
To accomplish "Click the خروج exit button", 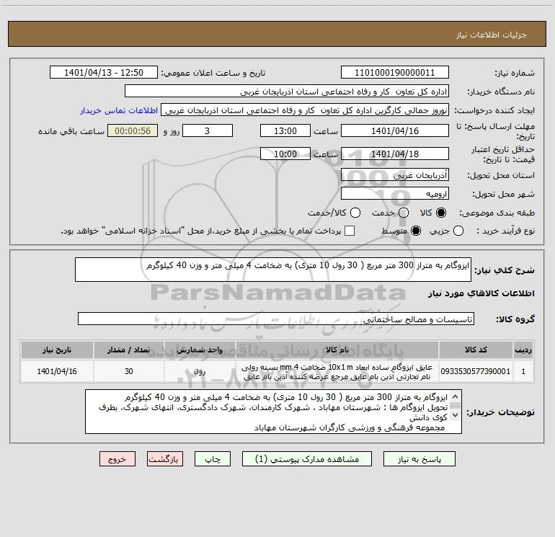I will coord(117,459).
